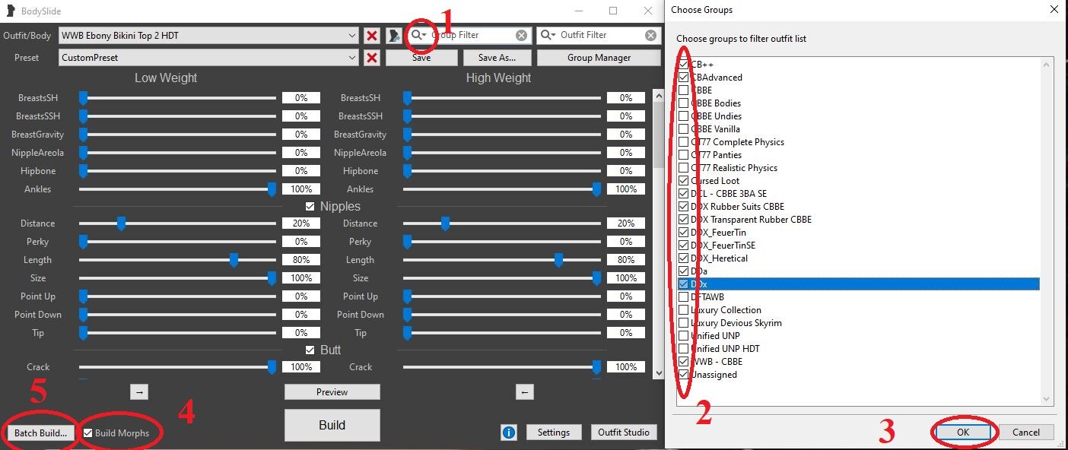Click the Preview button
This screenshot has height=450, width=1068.
click(x=332, y=392)
